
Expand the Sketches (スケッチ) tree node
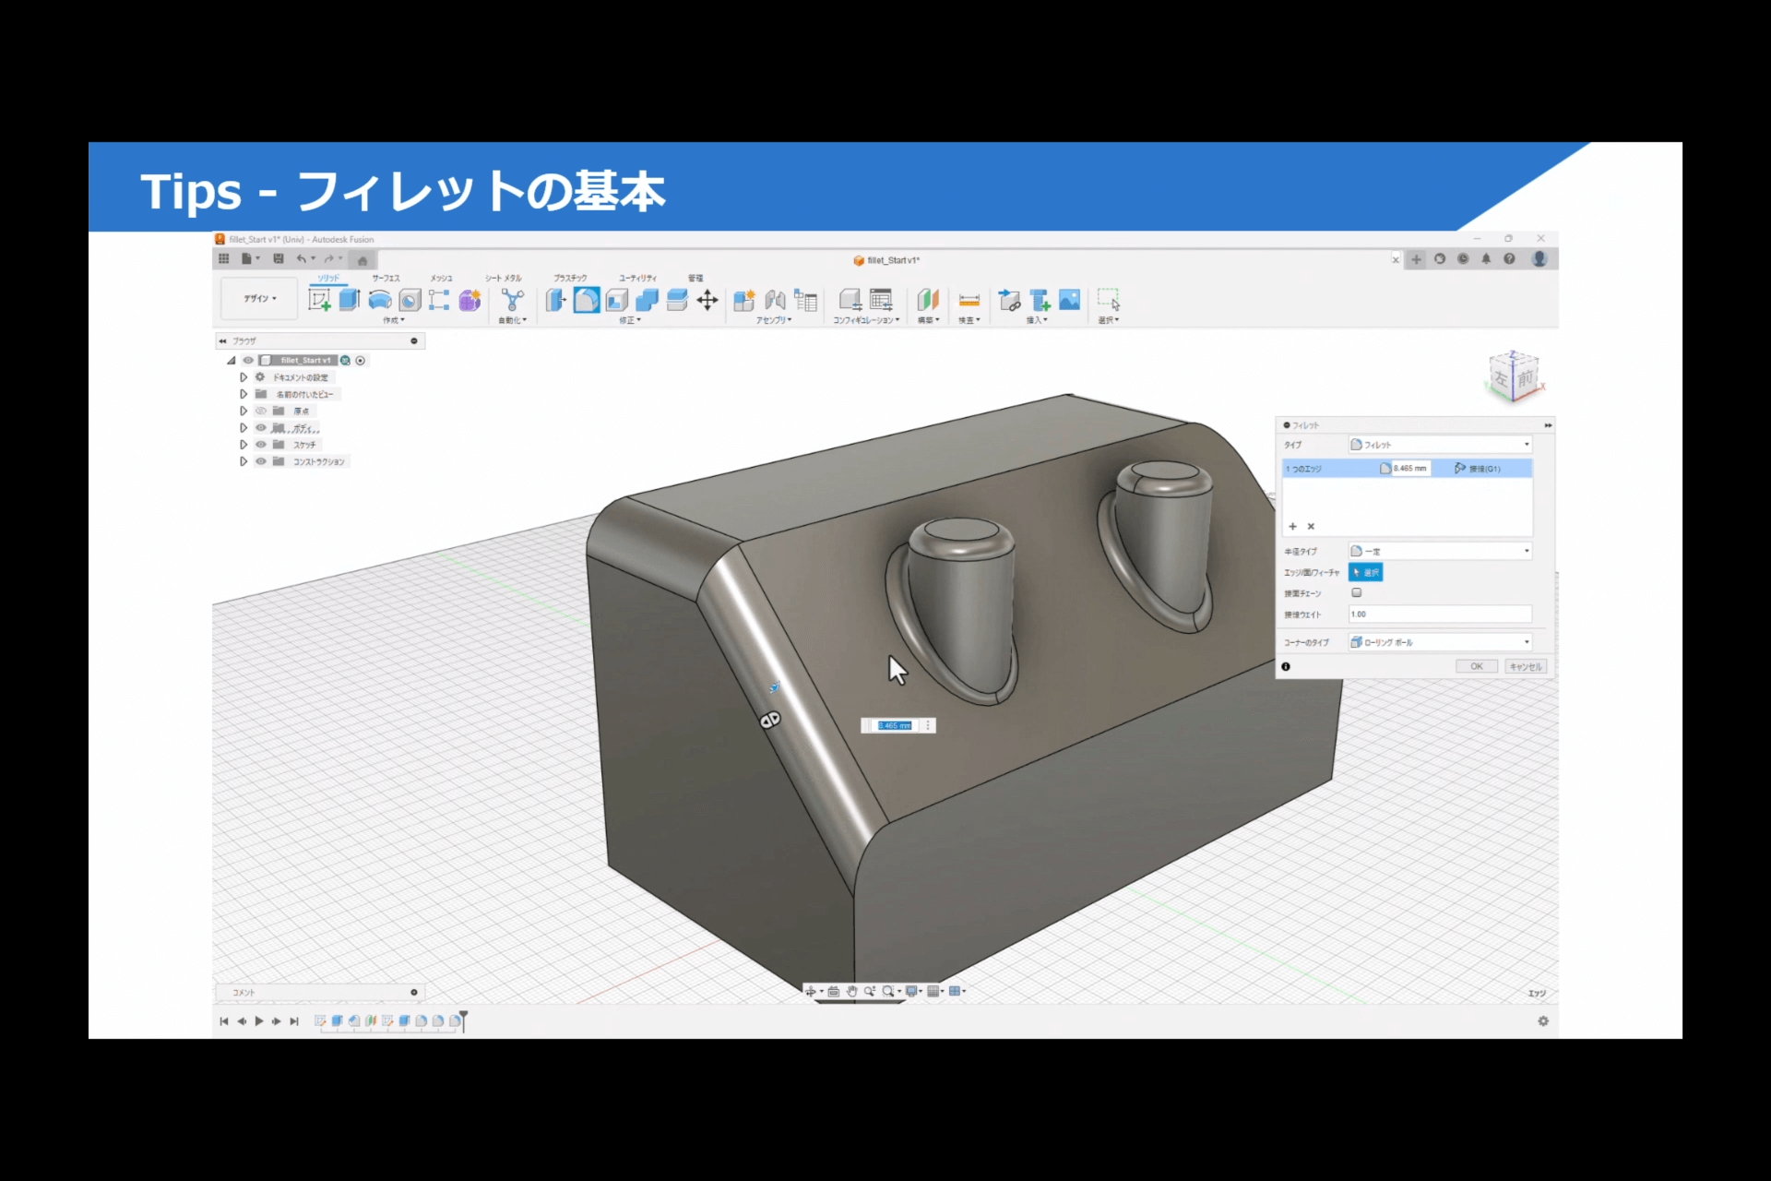(x=244, y=445)
